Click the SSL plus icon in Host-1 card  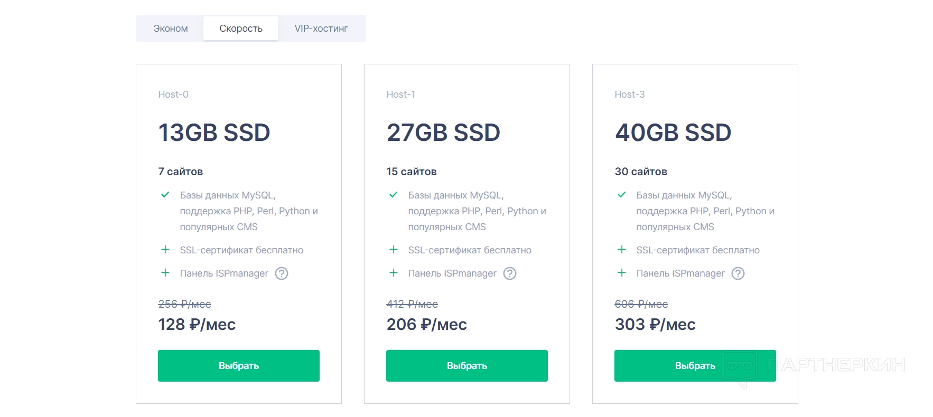point(394,250)
